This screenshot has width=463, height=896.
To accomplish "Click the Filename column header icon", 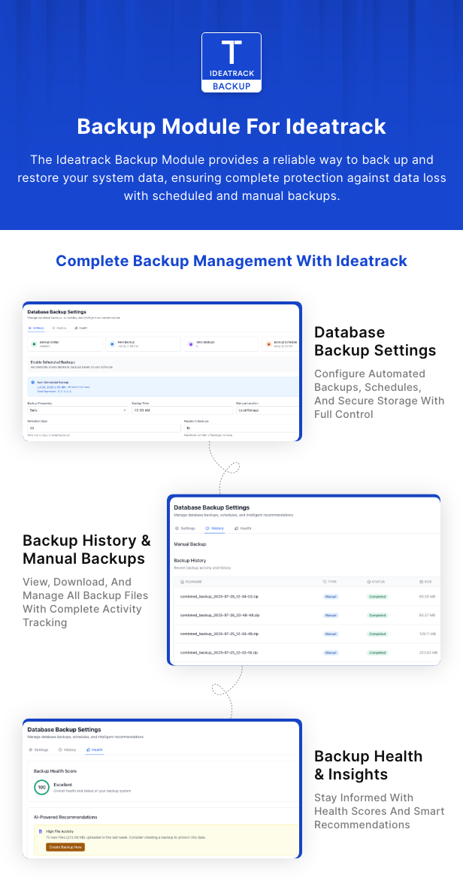I will point(182,582).
